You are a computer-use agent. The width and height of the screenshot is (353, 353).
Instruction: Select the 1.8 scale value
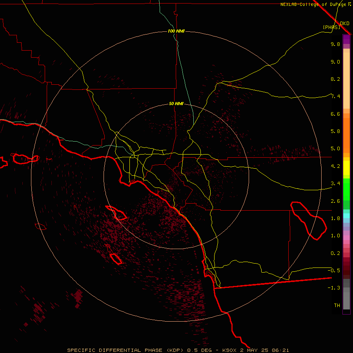[x=335, y=218]
